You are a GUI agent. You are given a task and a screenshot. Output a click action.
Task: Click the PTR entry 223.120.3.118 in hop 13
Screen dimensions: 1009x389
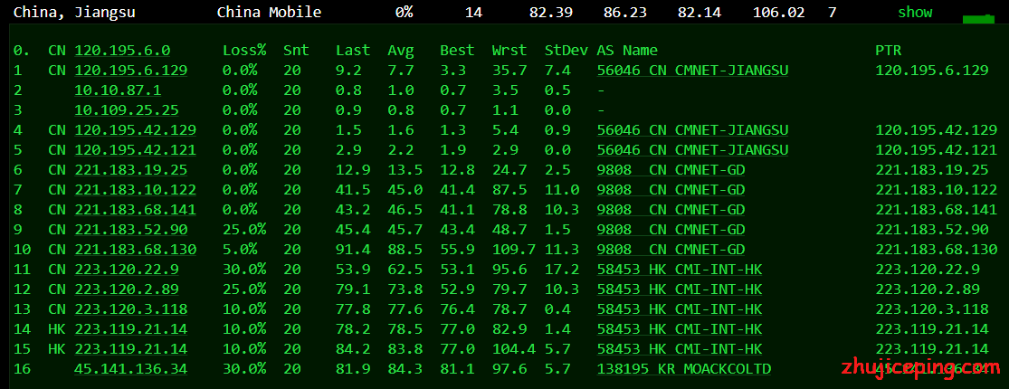pyautogui.click(x=932, y=310)
